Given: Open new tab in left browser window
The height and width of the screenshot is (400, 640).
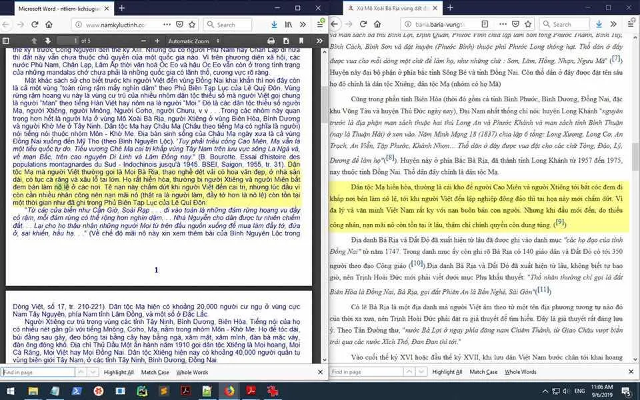Looking at the screenshot, I should tap(121, 8).
